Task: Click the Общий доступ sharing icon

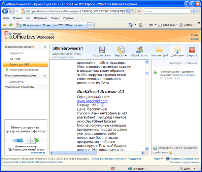Action: [x=139, y=52]
